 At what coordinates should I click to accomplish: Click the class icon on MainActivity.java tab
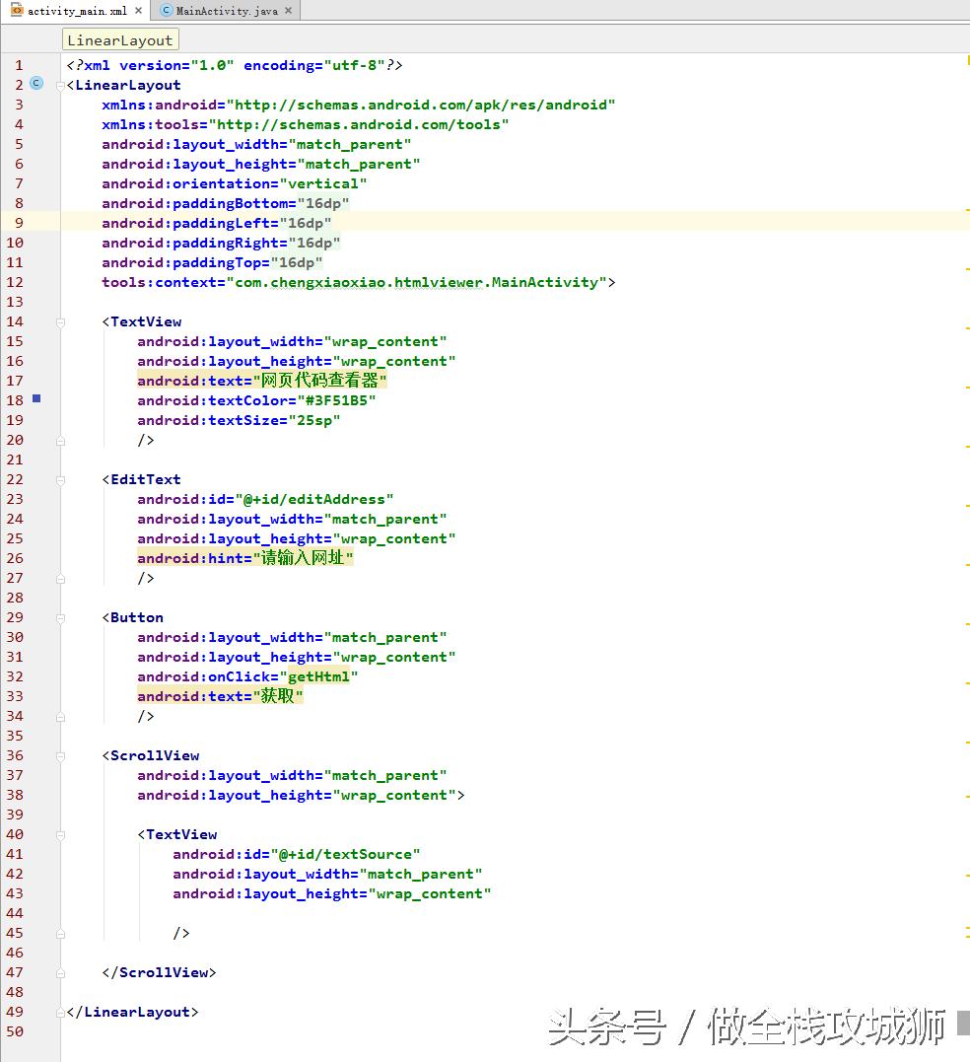167,11
